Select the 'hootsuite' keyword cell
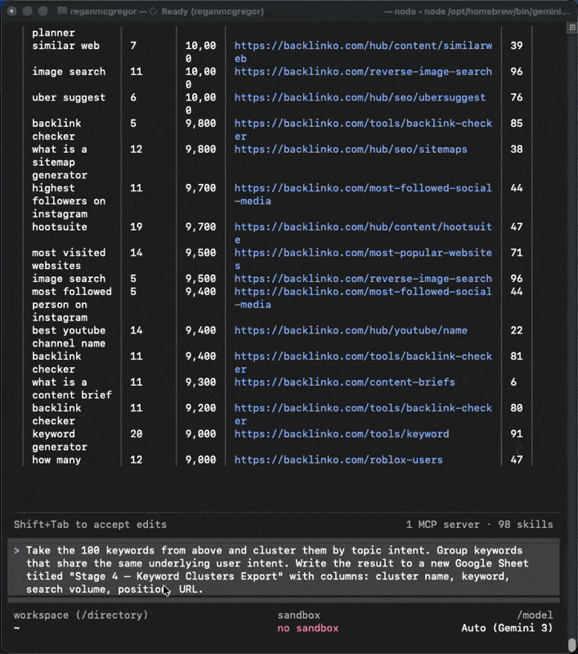578x654 pixels. (x=60, y=226)
